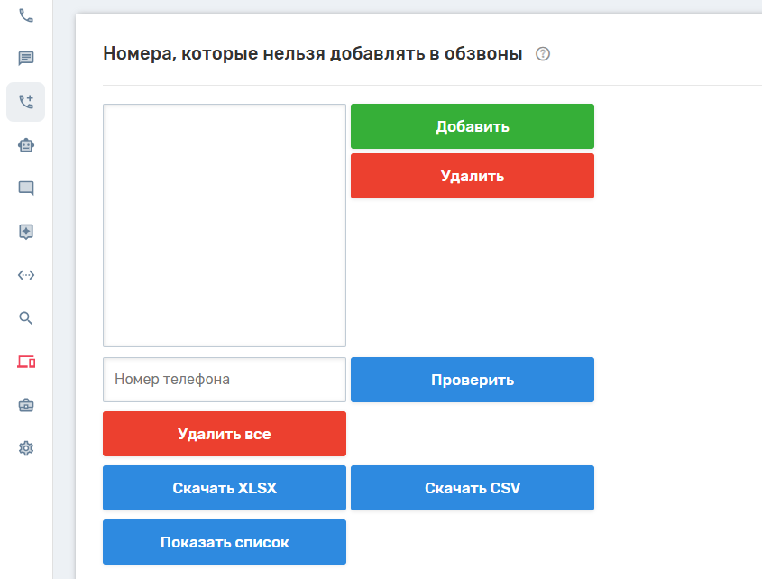
Task: Open the text messages sidebar icon
Action: (26, 59)
